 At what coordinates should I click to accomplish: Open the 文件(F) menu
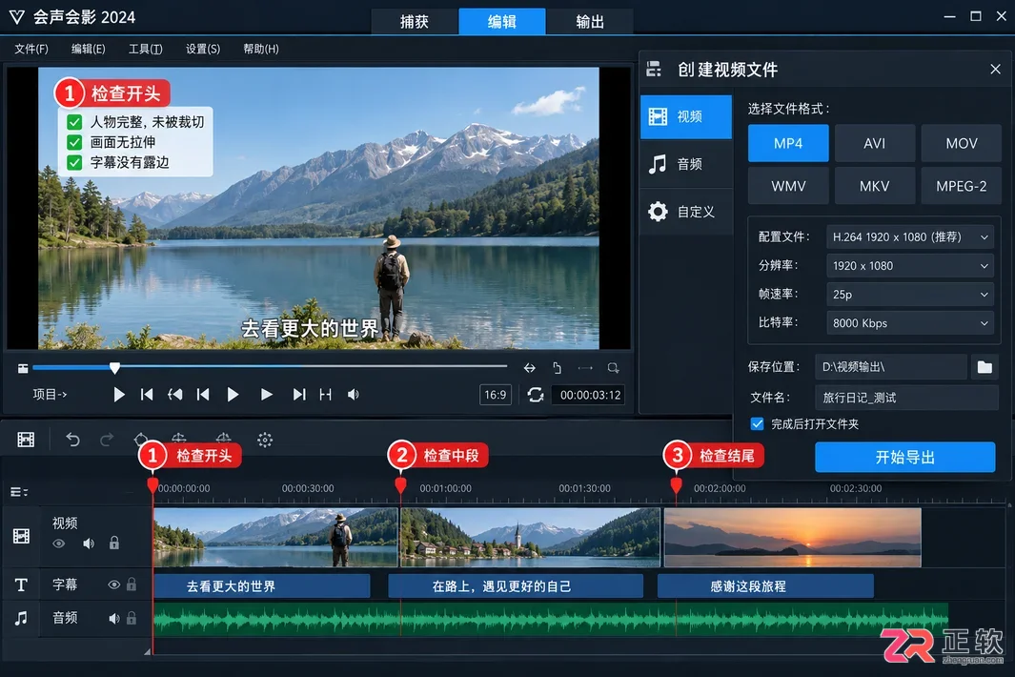31,49
